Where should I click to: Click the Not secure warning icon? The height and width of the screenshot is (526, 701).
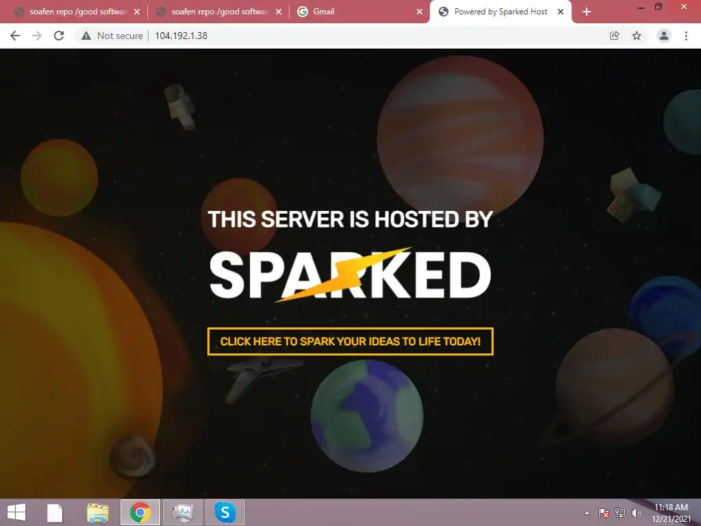click(86, 36)
